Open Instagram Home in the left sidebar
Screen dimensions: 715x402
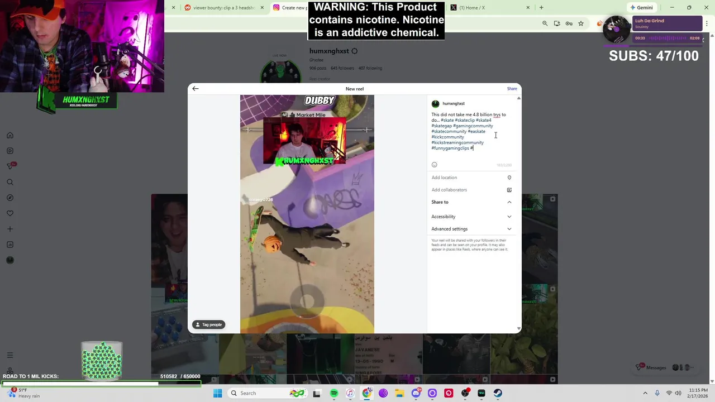10,135
